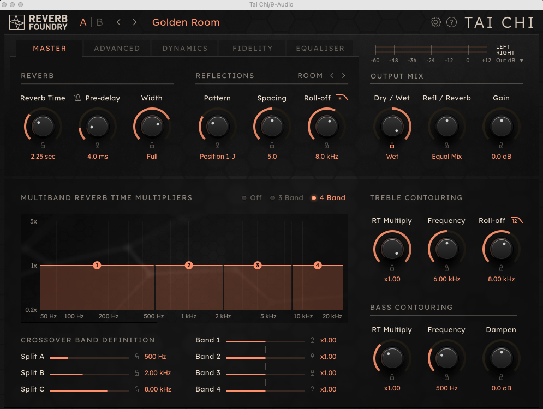This screenshot has height=409, width=543.
Task: Select next Room with right chevron
Action: (x=343, y=75)
